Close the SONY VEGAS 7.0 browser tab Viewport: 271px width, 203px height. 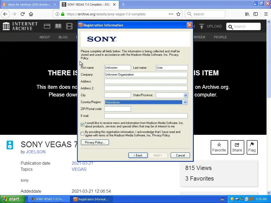[114, 4]
